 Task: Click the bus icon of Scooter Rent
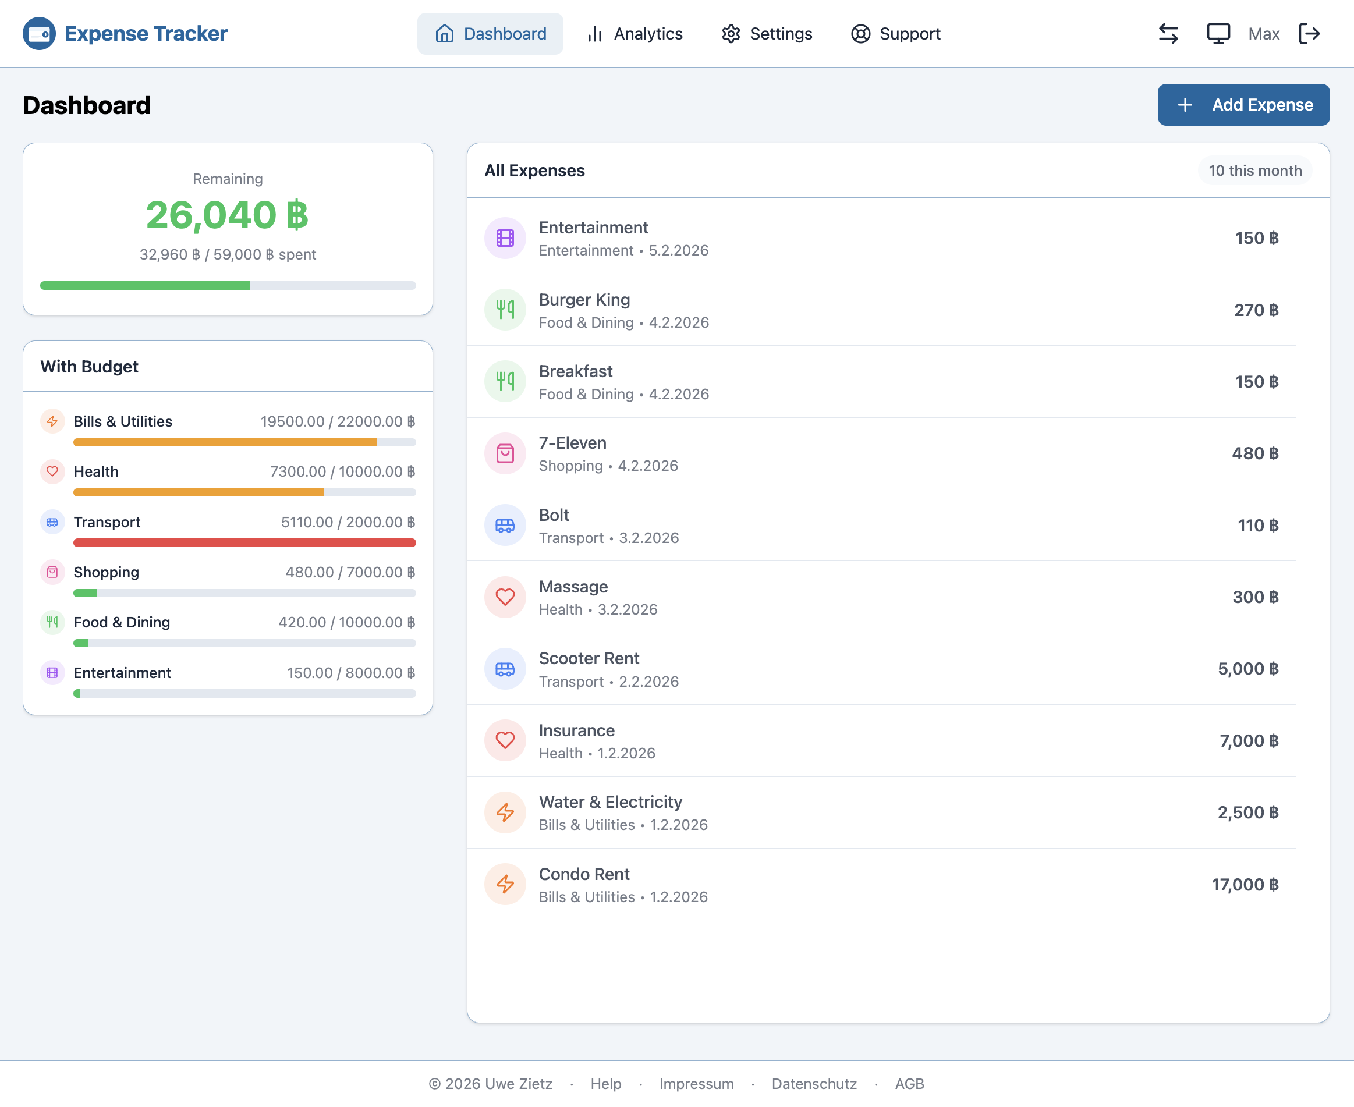pos(505,669)
